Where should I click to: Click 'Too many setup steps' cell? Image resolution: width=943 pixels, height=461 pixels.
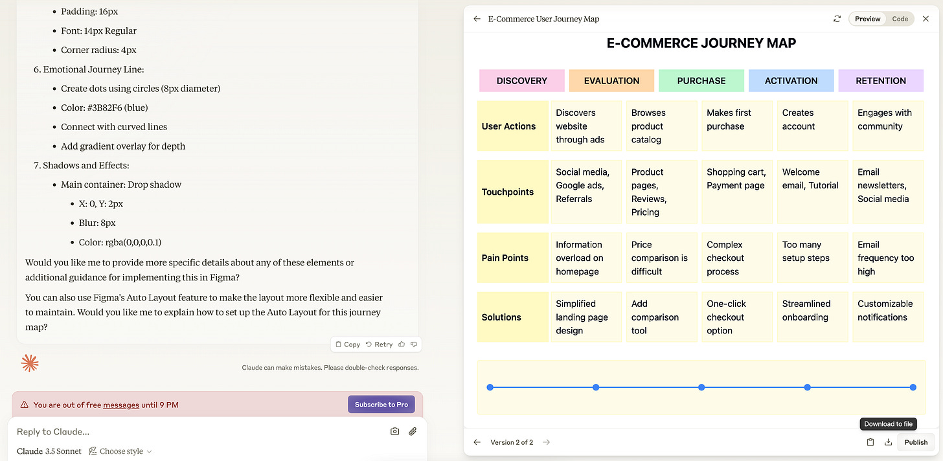pos(813,258)
